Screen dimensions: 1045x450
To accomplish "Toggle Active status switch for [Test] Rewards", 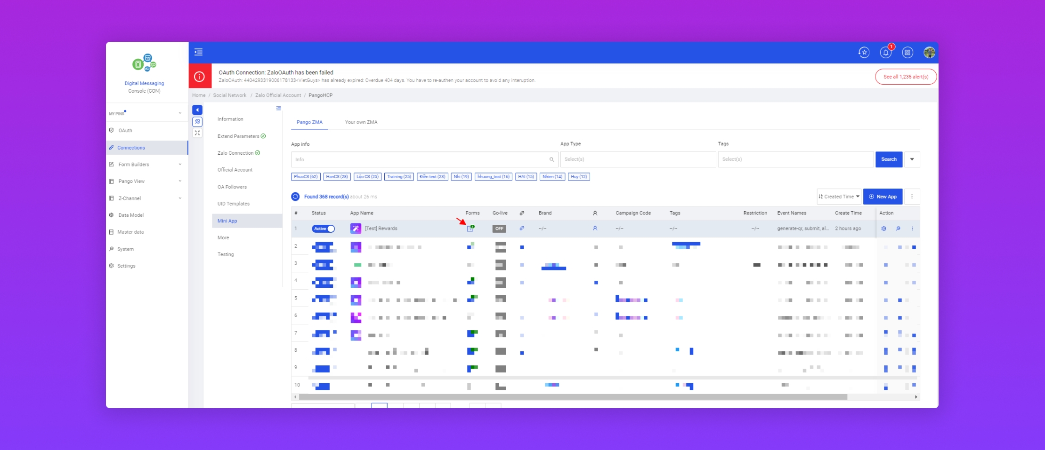I will (x=323, y=229).
